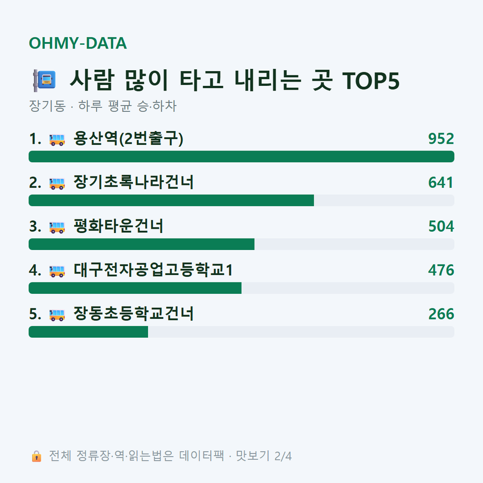483x483 pixels.
Task: Click the footer text 전체 정류장·역·읽는법은 데이터팩
Action: tap(136, 456)
